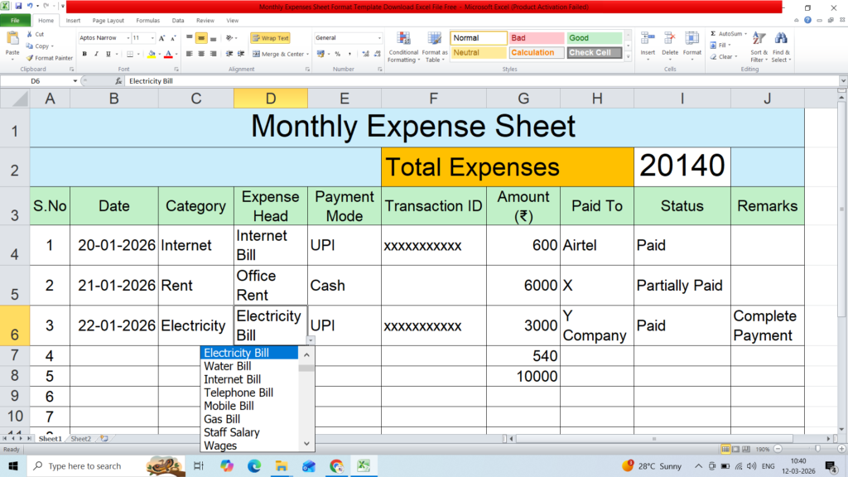Image resolution: width=848 pixels, height=477 pixels.
Task: Open Sort & Filter options
Action: tap(759, 47)
